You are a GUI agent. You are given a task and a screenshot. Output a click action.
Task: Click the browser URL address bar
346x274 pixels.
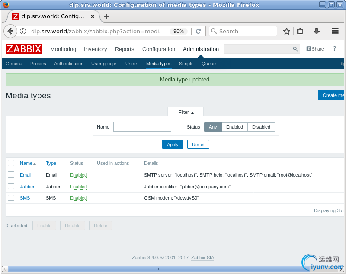(96, 31)
